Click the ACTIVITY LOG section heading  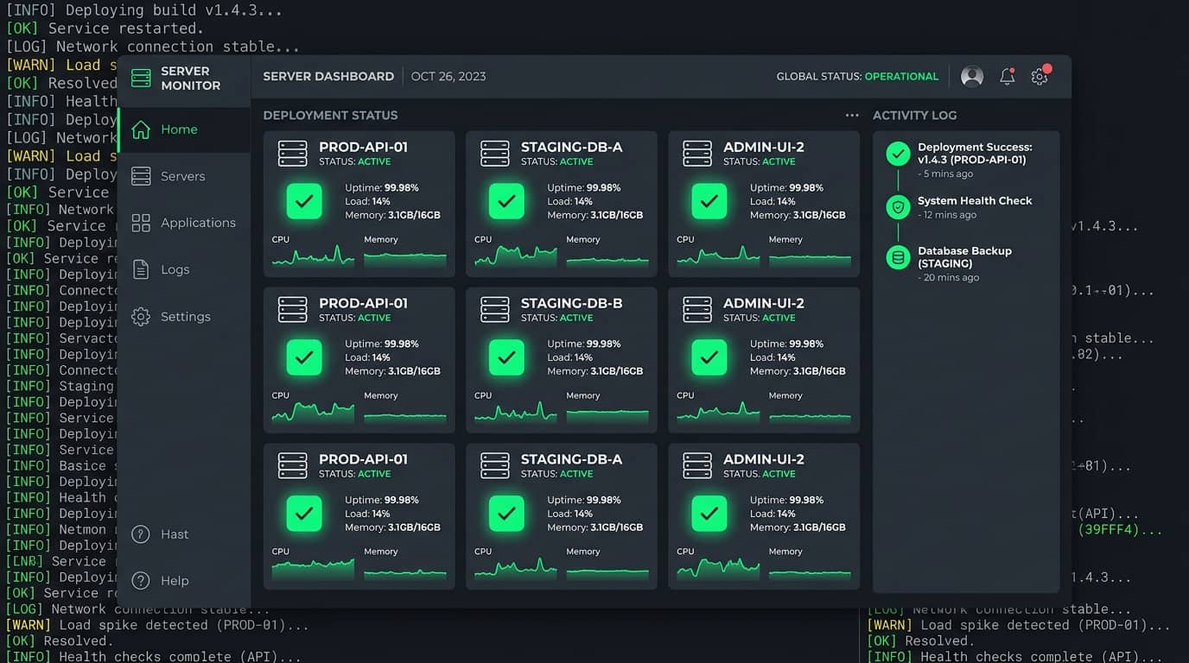click(914, 116)
